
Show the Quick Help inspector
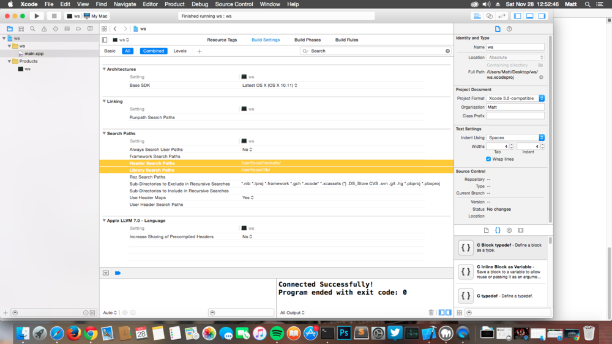(509, 29)
